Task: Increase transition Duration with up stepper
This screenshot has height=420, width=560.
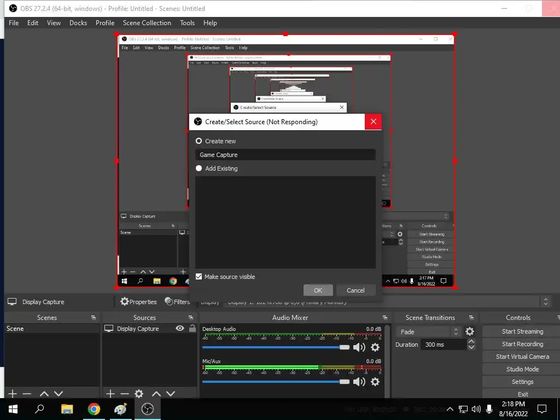Action: 471,342
